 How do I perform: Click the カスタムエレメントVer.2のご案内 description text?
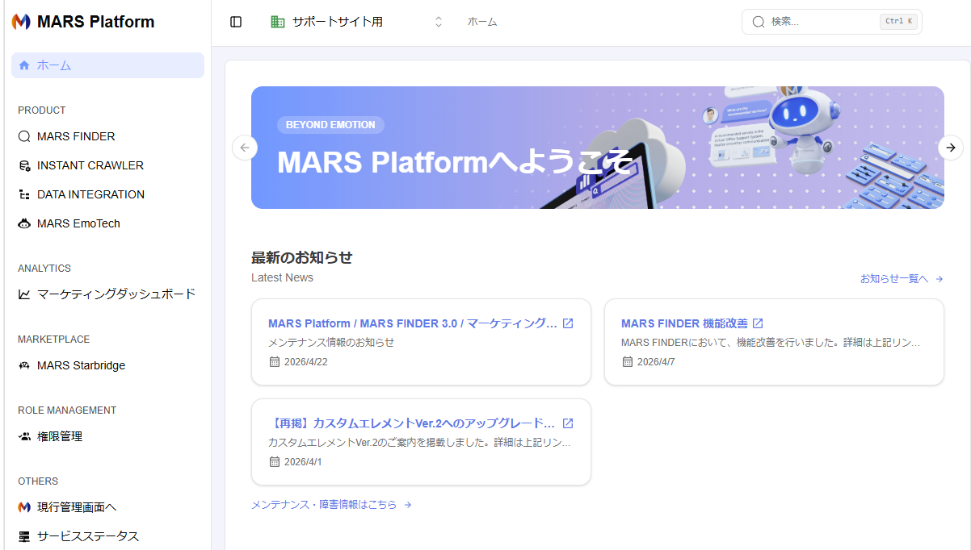tap(420, 443)
